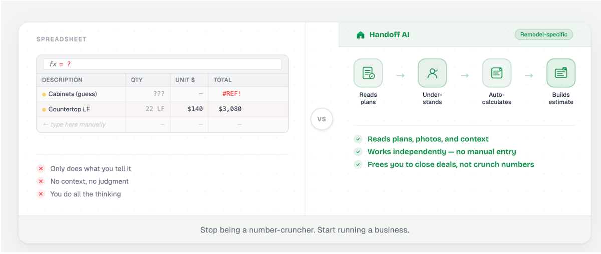Click the Builds estimate icon
601x254 pixels.
(561, 73)
